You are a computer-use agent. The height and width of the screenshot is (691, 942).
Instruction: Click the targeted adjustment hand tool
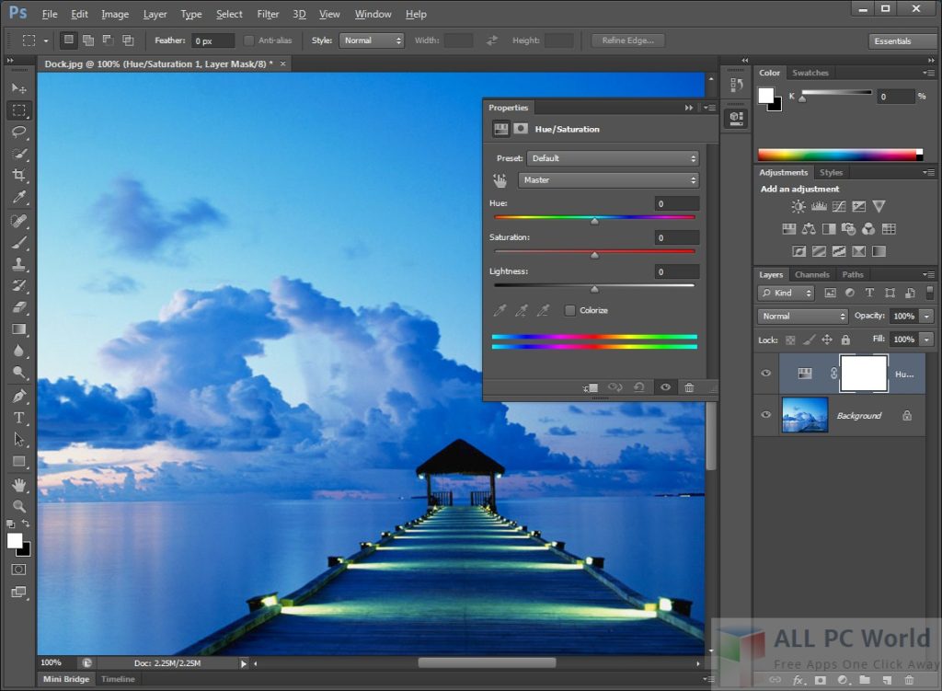[x=500, y=180]
